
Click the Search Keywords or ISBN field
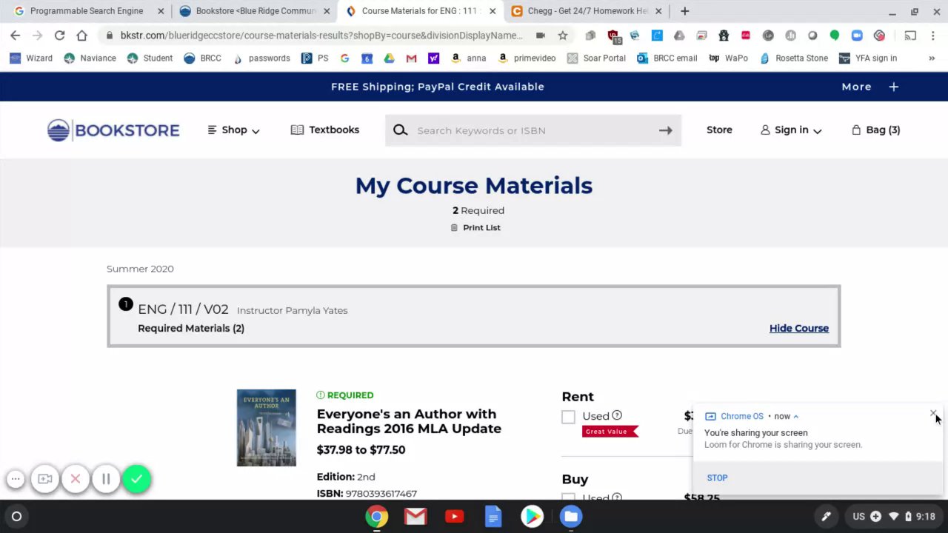pyautogui.click(x=533, y=130)
